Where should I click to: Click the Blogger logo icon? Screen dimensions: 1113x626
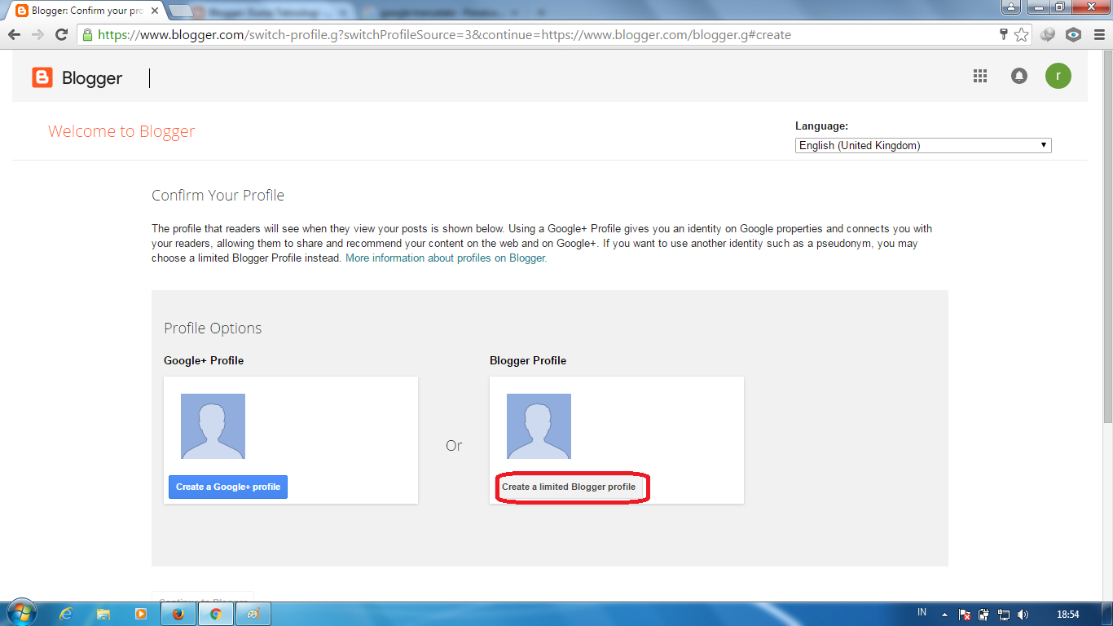point(42,77)
